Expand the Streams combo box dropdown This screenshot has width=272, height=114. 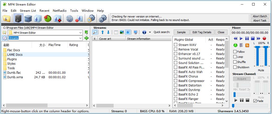[x=80, y=38]
